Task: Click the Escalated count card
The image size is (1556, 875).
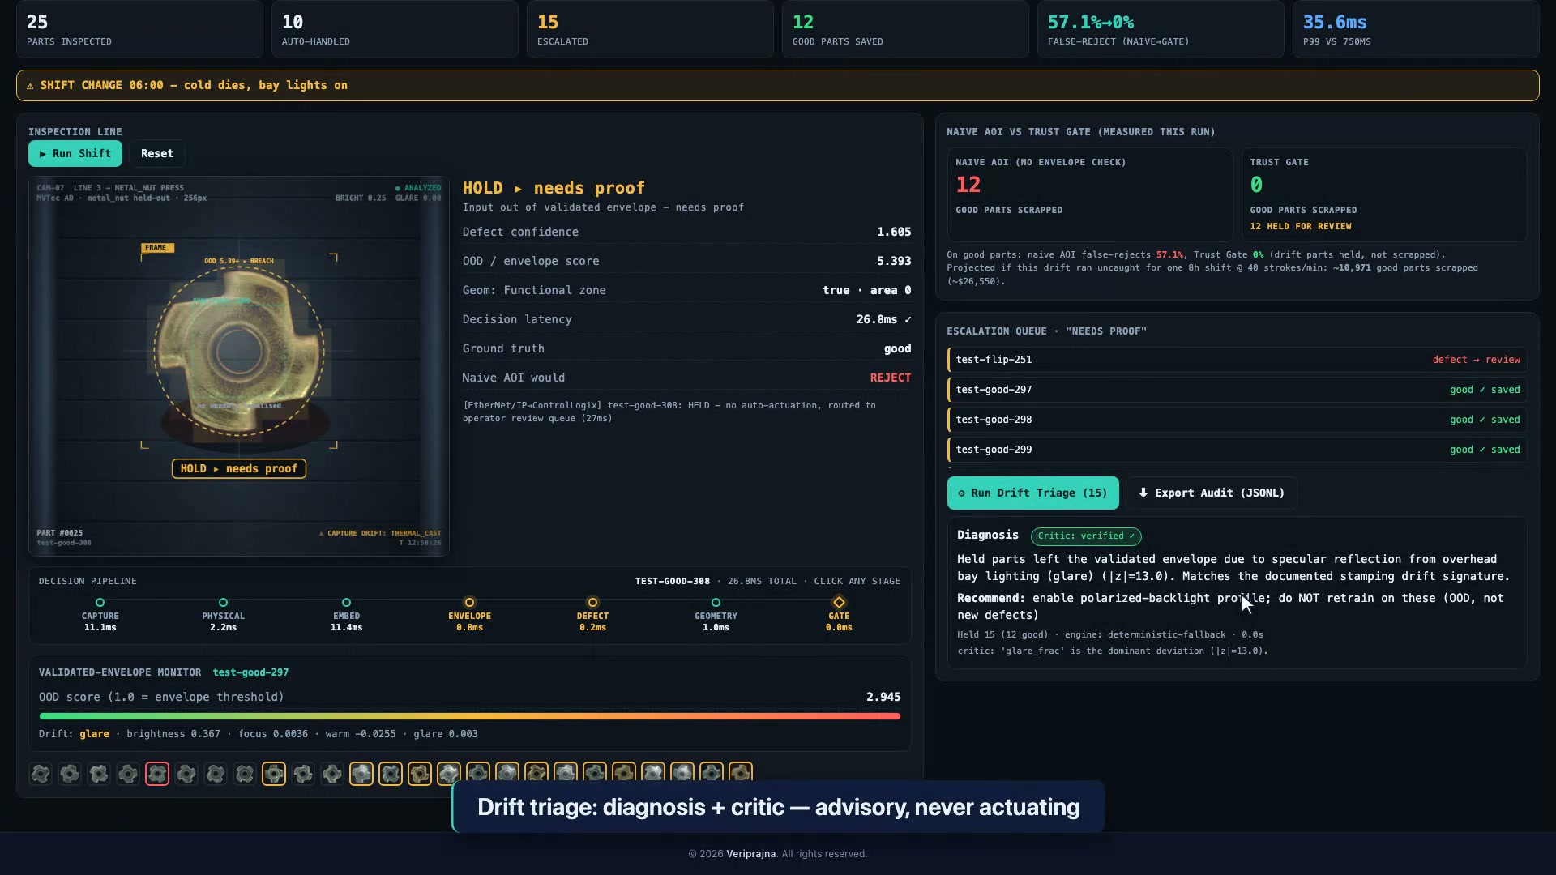Action: pos(650,29)
